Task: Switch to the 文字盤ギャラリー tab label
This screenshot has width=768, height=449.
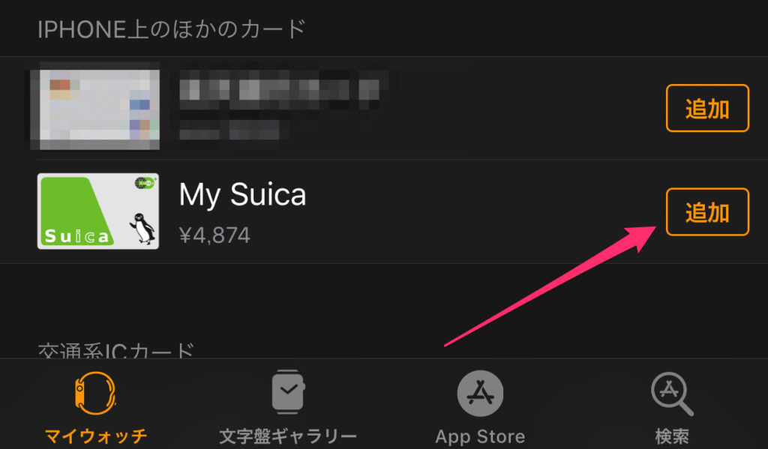Action: [x=288, y=436]
